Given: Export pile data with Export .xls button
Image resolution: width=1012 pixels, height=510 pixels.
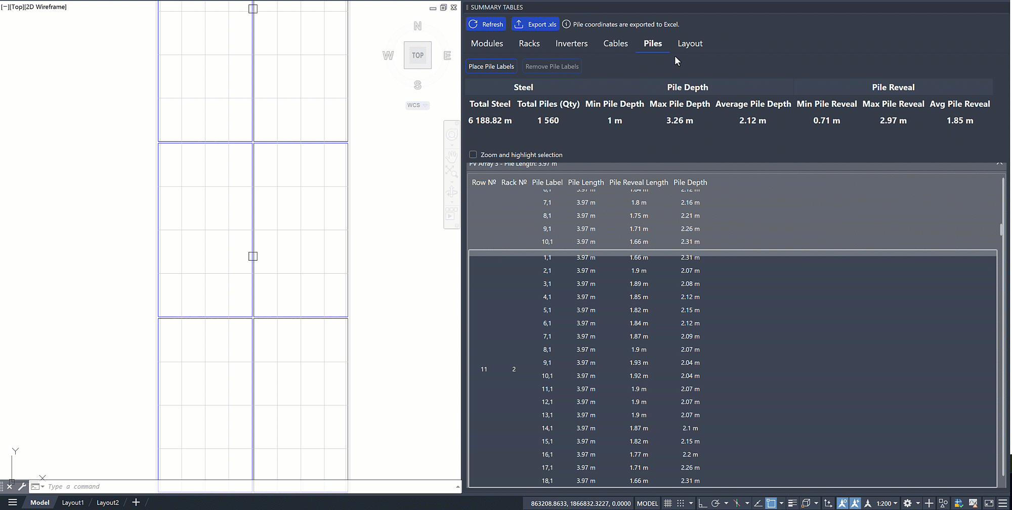Looking at the screenshot, I should [x=535, y=24].
